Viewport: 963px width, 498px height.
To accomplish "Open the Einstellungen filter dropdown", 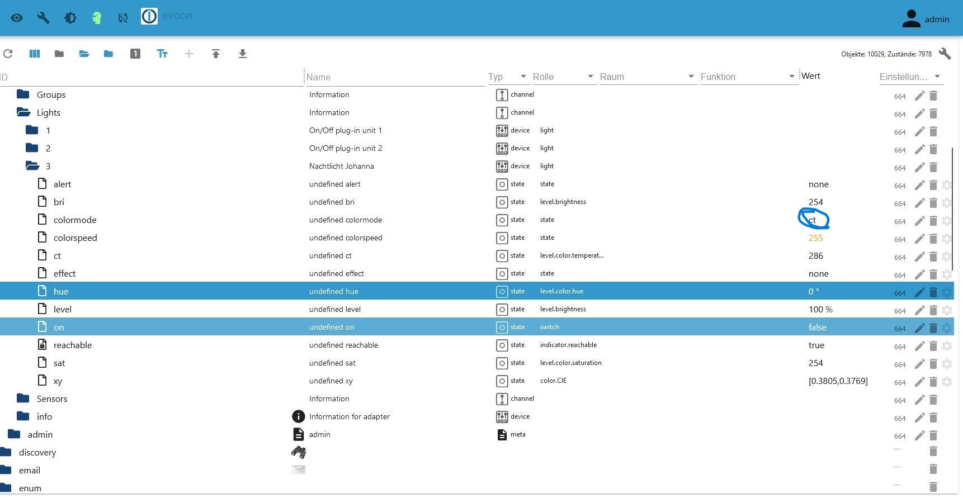I will coord(911,77).
